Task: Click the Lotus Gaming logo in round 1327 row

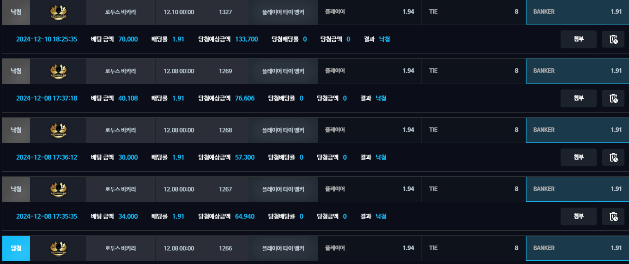Action: pos(58,12)
